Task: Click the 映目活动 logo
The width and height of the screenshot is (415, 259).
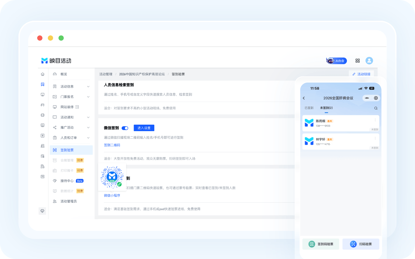Action: (56, 61)
